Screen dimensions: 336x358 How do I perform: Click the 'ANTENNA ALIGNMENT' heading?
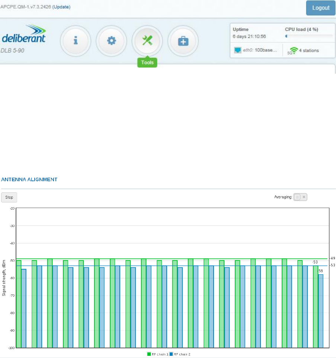pos(29,179)
